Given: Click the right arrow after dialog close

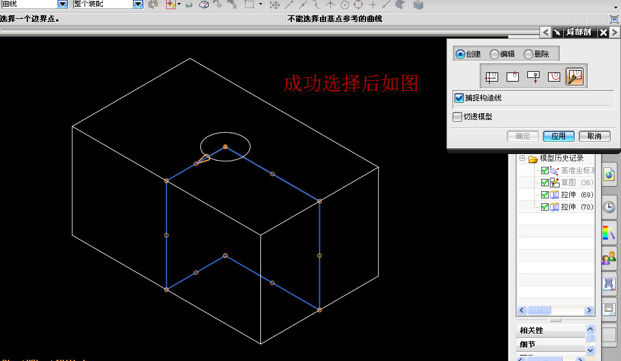Looking at the screenshot, I should point(615,32).
